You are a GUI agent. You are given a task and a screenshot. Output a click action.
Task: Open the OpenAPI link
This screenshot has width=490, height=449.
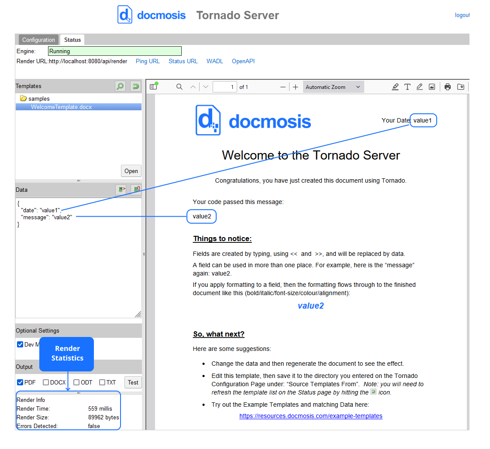pos(243,61)
